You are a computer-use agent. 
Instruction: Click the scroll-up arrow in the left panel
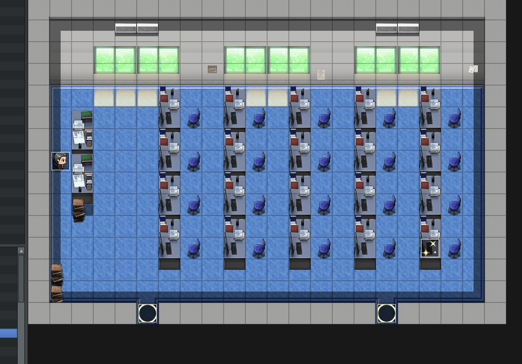click(x=21, y=251)
